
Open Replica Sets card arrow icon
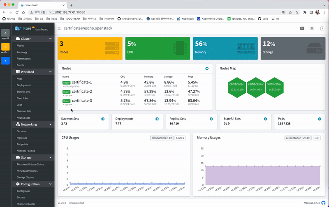coord(211,119)
